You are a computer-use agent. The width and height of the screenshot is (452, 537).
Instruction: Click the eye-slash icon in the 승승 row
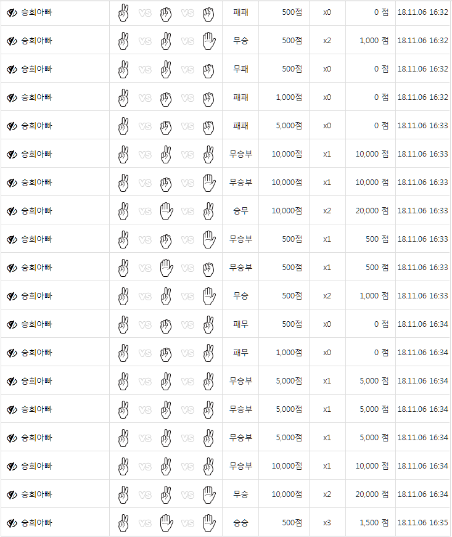click(x=12, y=523)
